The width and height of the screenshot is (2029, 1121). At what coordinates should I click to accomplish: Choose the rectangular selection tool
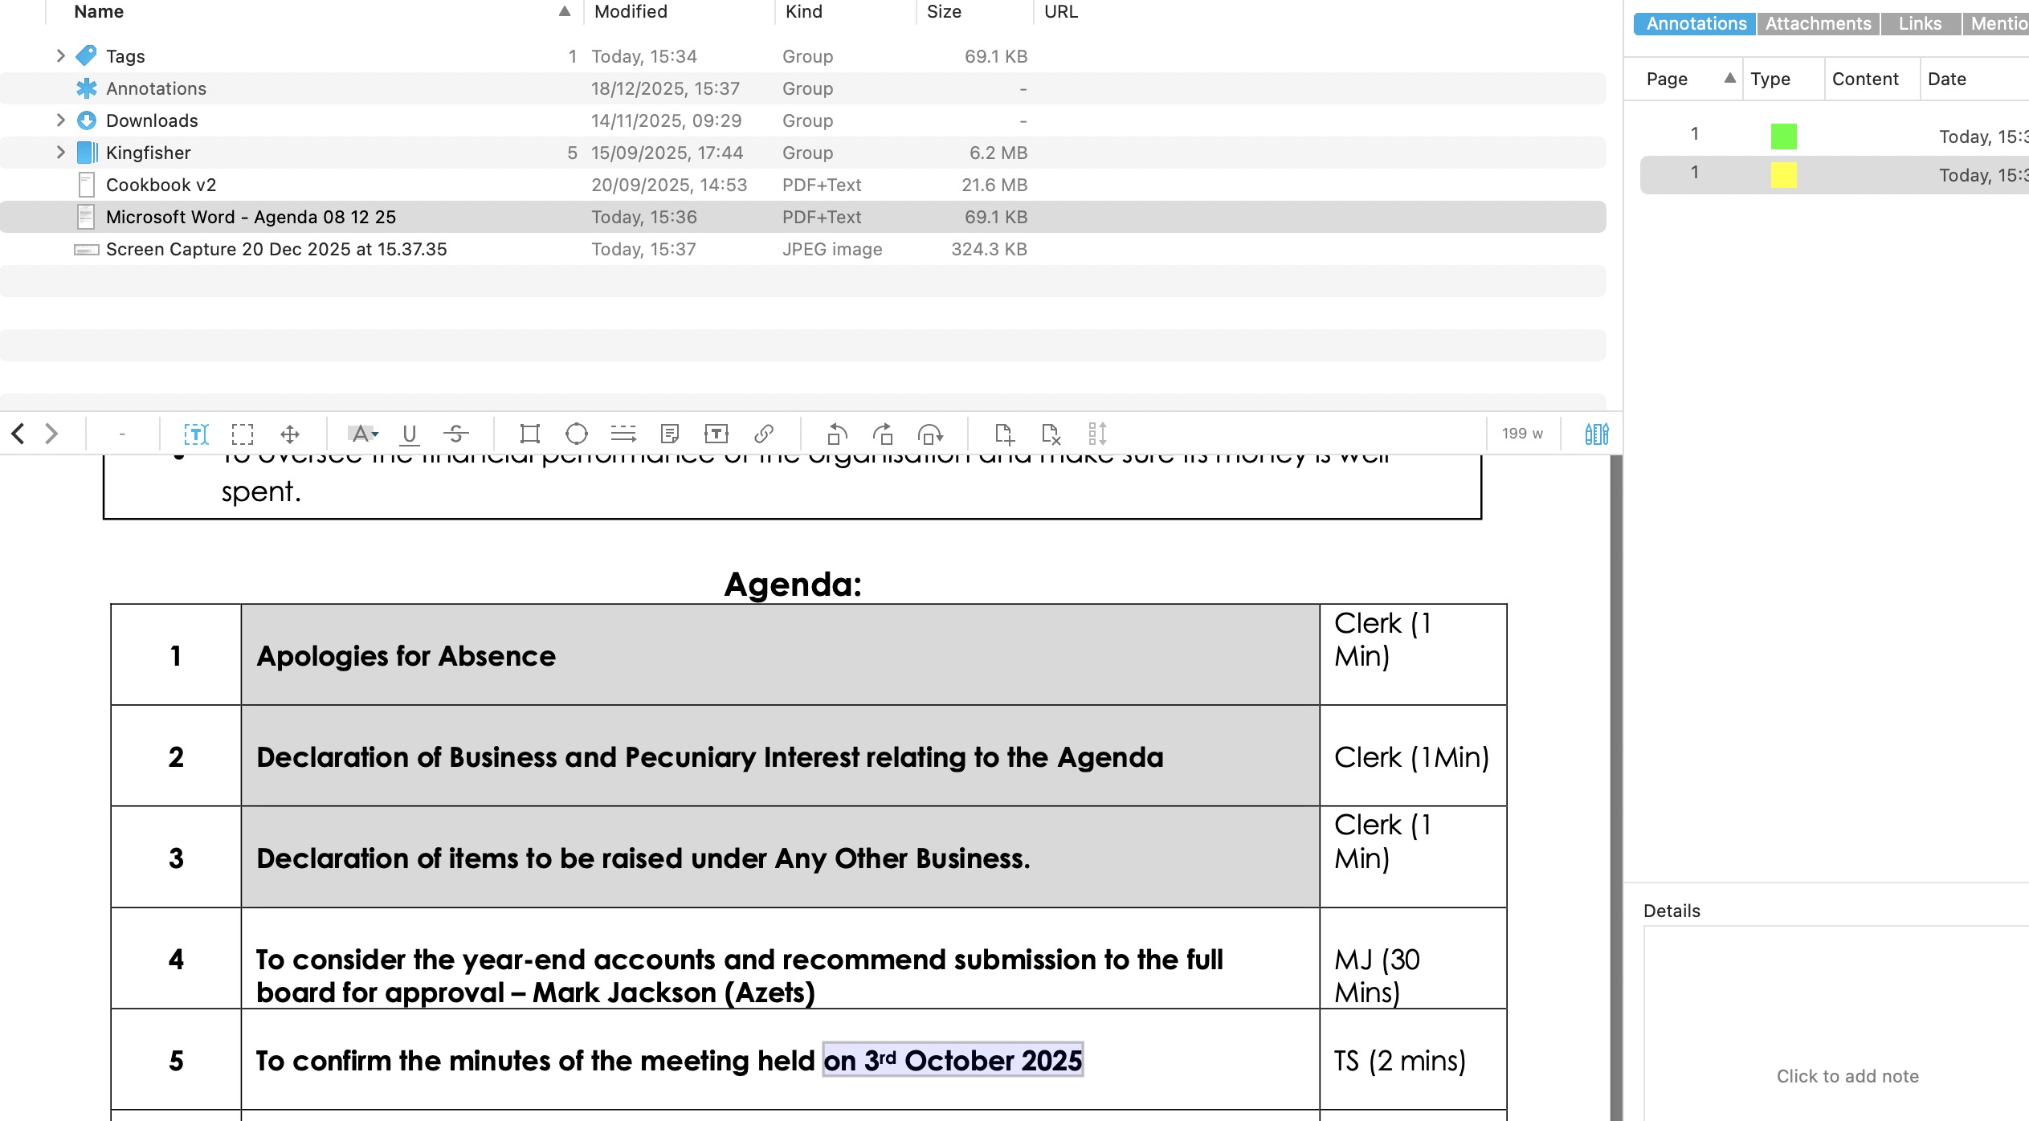242,434
